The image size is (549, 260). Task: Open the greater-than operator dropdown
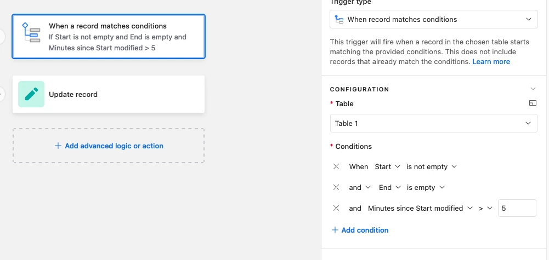pyautogui.click(x=485, y=209)
